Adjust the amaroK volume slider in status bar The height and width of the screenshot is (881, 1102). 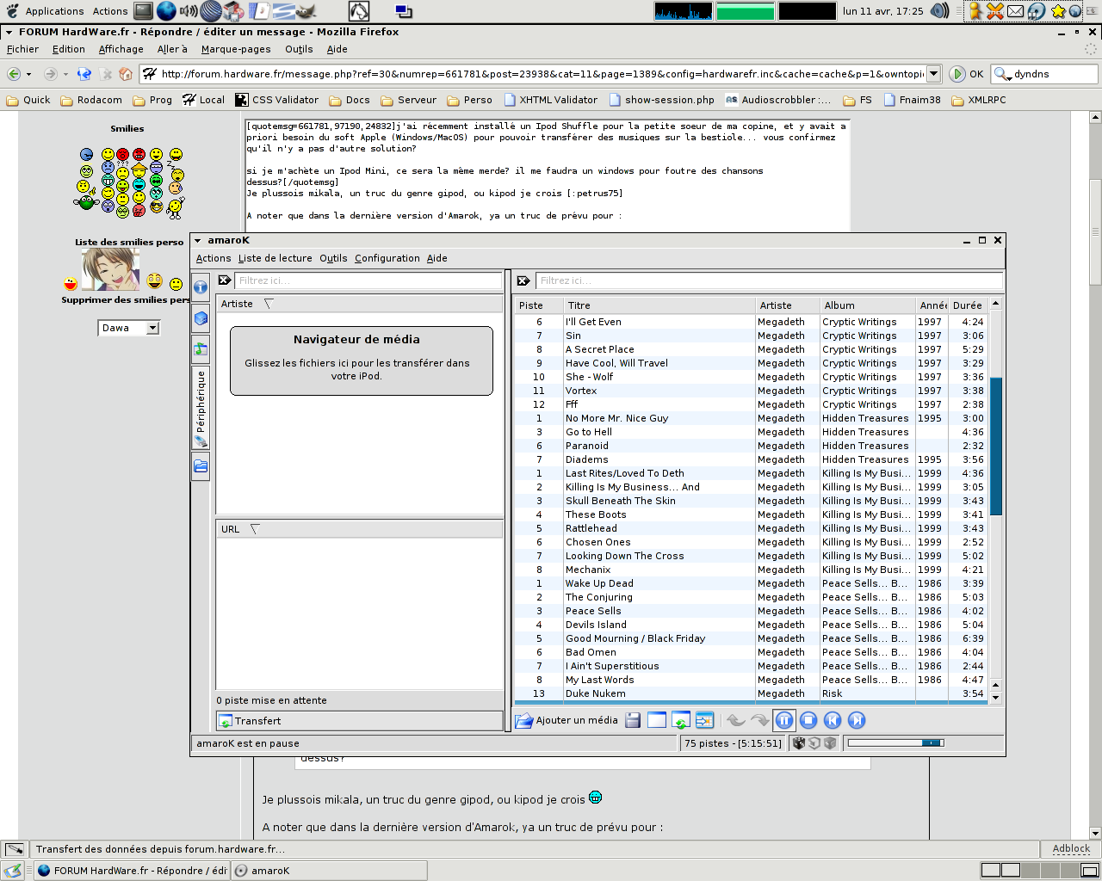[x=895, y=743]
